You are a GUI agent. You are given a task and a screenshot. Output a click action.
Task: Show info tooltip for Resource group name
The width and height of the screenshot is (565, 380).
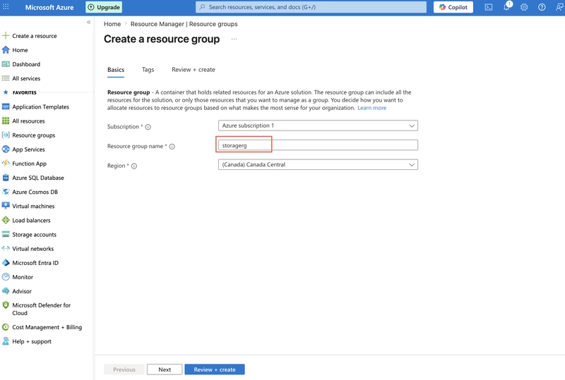172,147
